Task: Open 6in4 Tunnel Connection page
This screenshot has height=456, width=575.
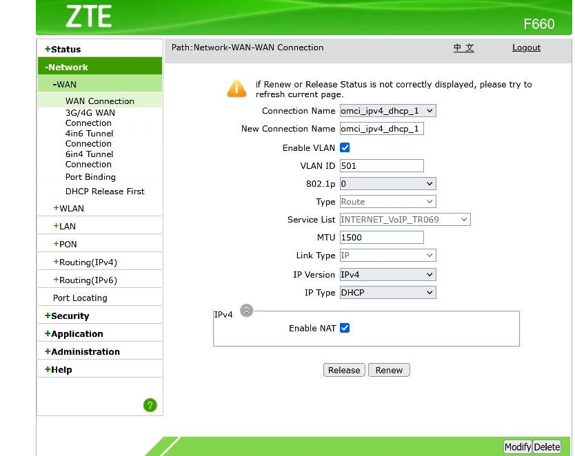Action: coord(90,159)
